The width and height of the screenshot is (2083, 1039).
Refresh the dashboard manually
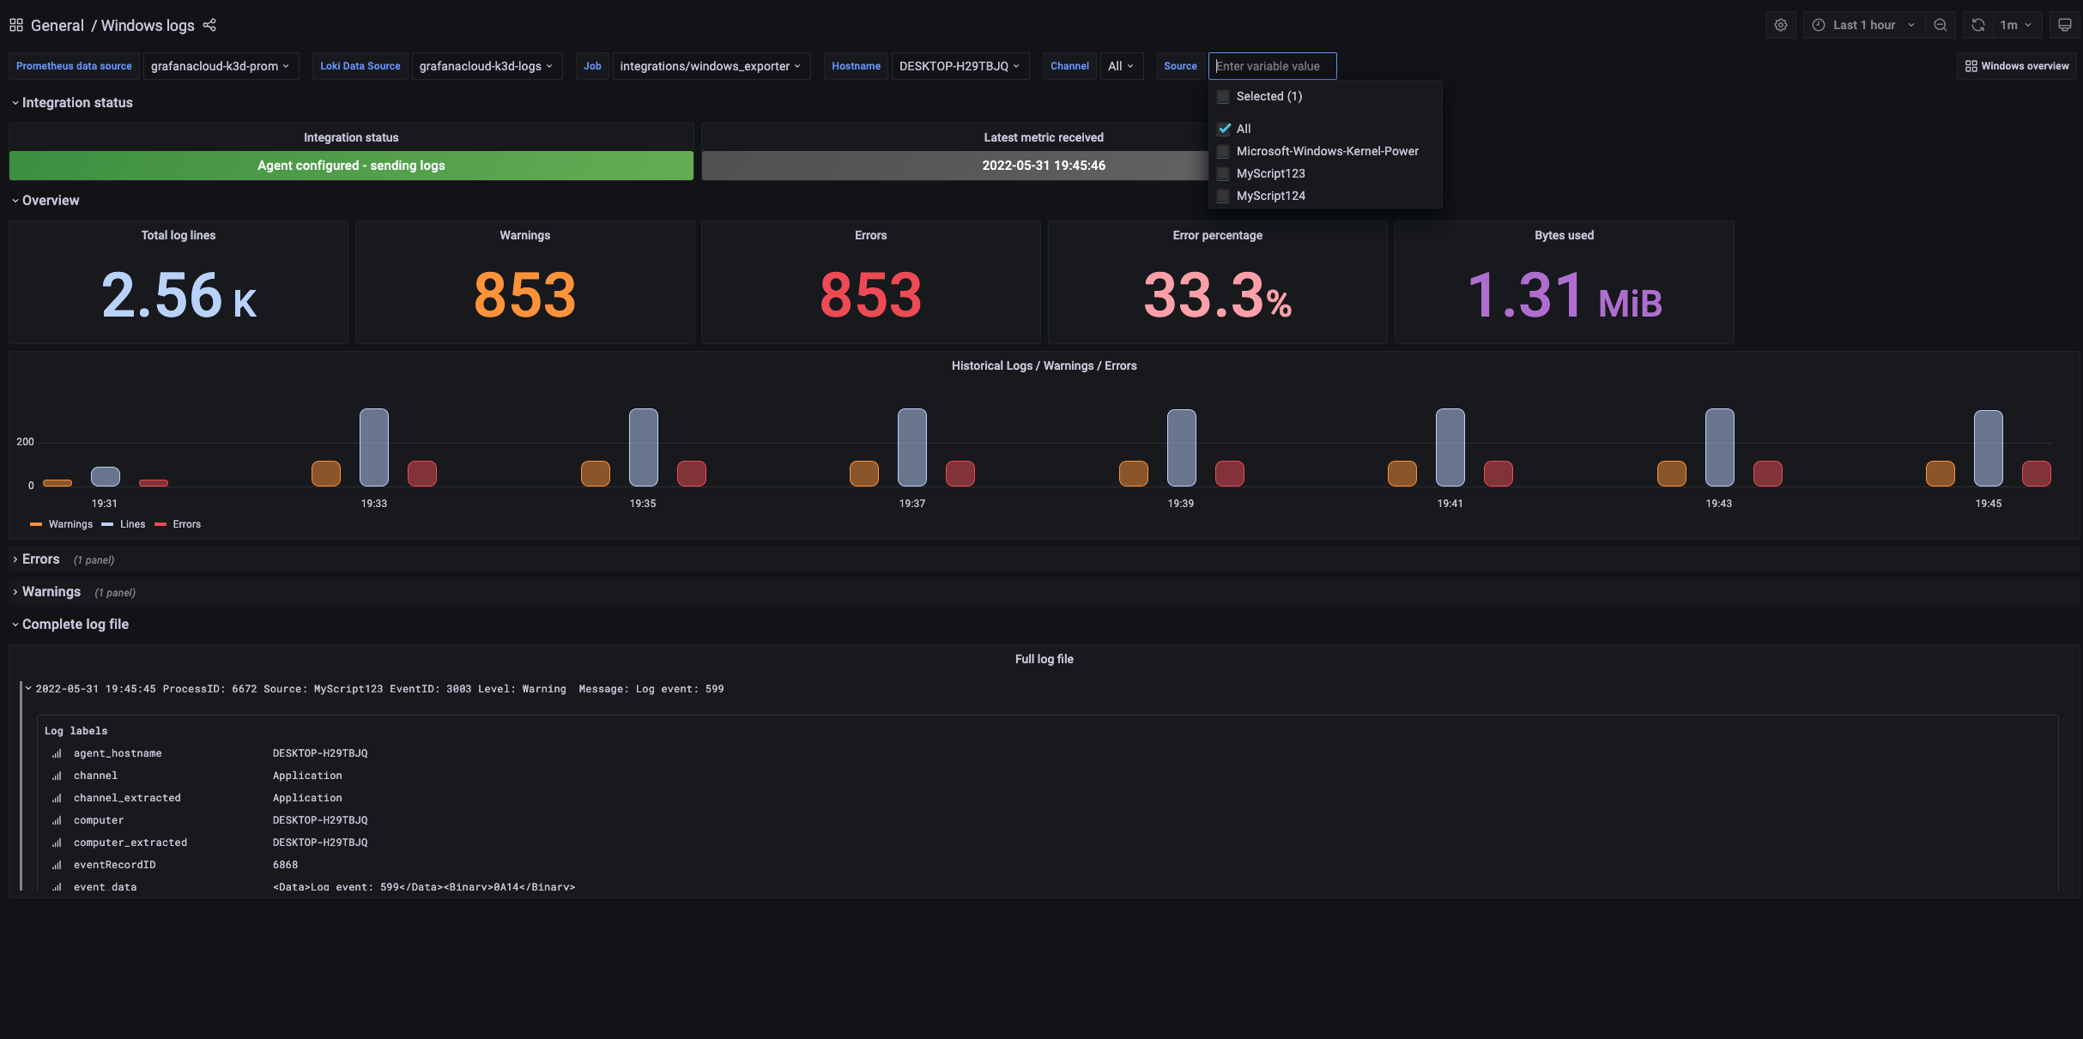[x=1977, y=25]
